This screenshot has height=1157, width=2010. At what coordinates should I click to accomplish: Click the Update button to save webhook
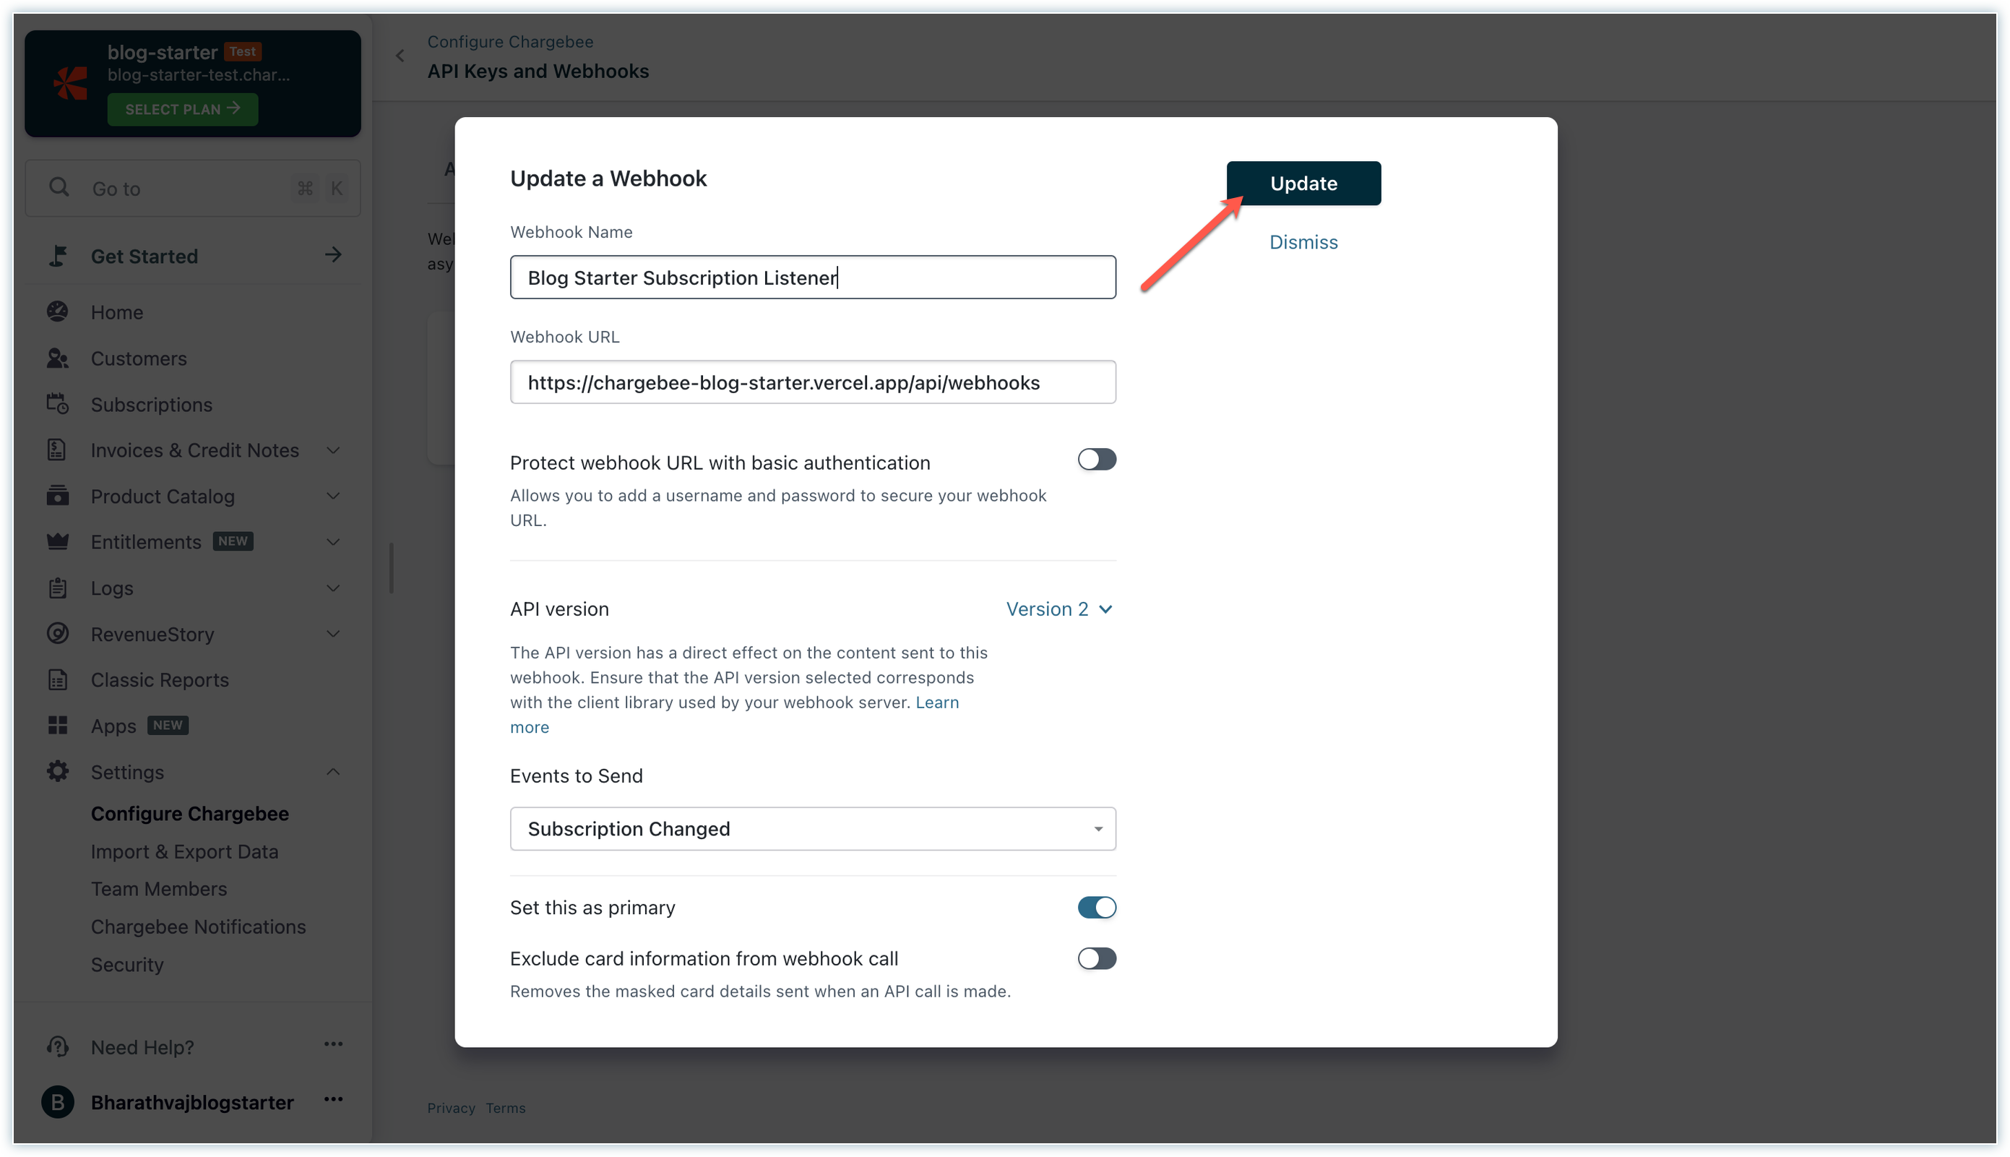pos(1303,182)
